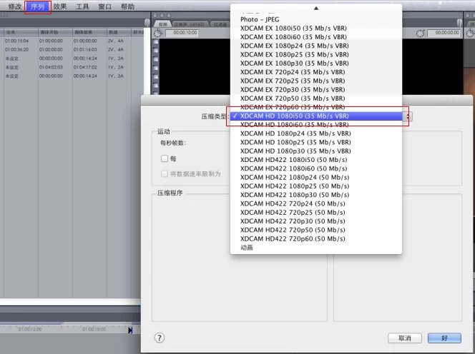Open the question mark help button
The width and height of the screenshot is (475, 354).
coord(160,338)
